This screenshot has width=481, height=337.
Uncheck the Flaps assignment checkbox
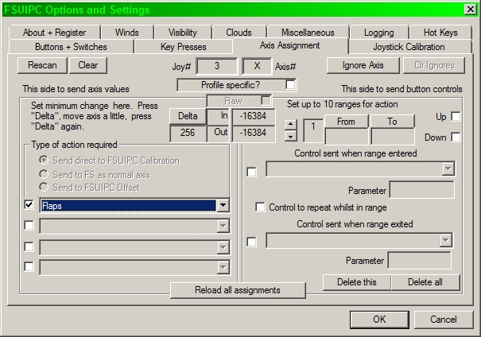(29, 204)
